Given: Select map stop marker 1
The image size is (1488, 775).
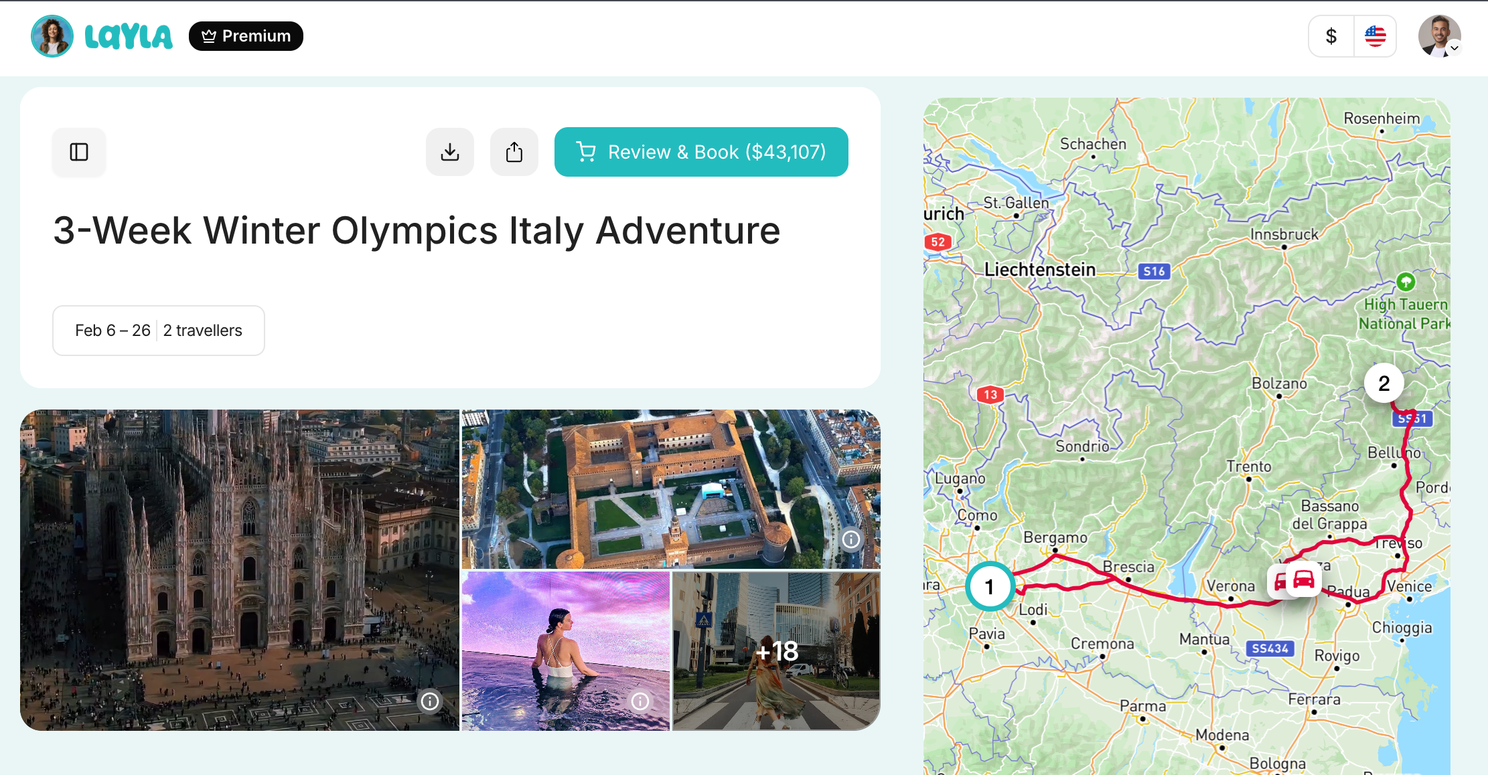Looking at the screenshot, I should [989, 587].
